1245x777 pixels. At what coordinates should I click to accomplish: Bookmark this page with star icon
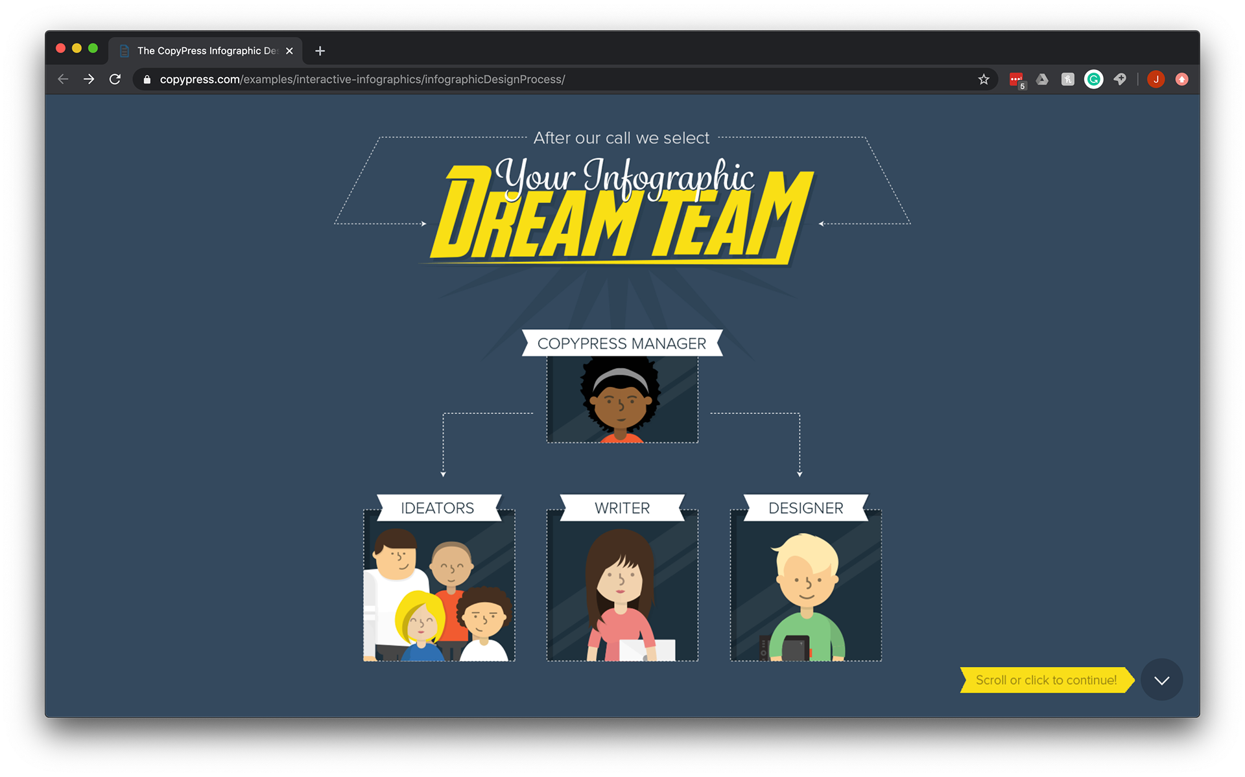(984, 79)
